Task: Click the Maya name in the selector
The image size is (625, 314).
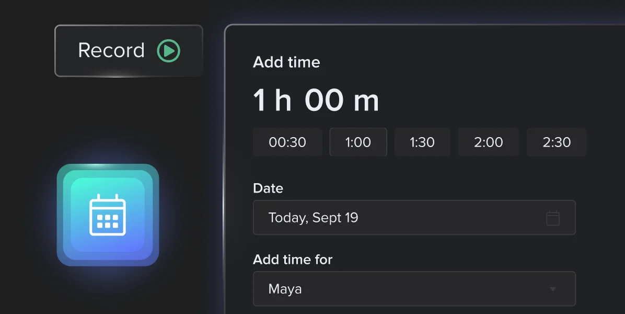Action: coord(285,289)
